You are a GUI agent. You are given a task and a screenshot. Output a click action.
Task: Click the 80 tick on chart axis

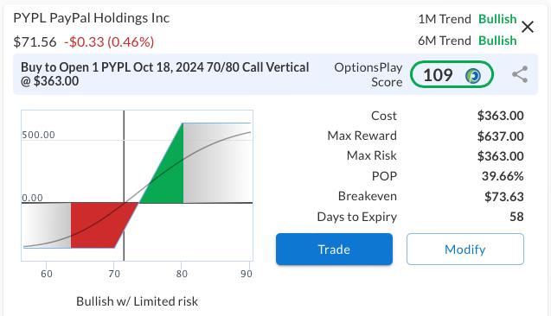pos(182,274)
